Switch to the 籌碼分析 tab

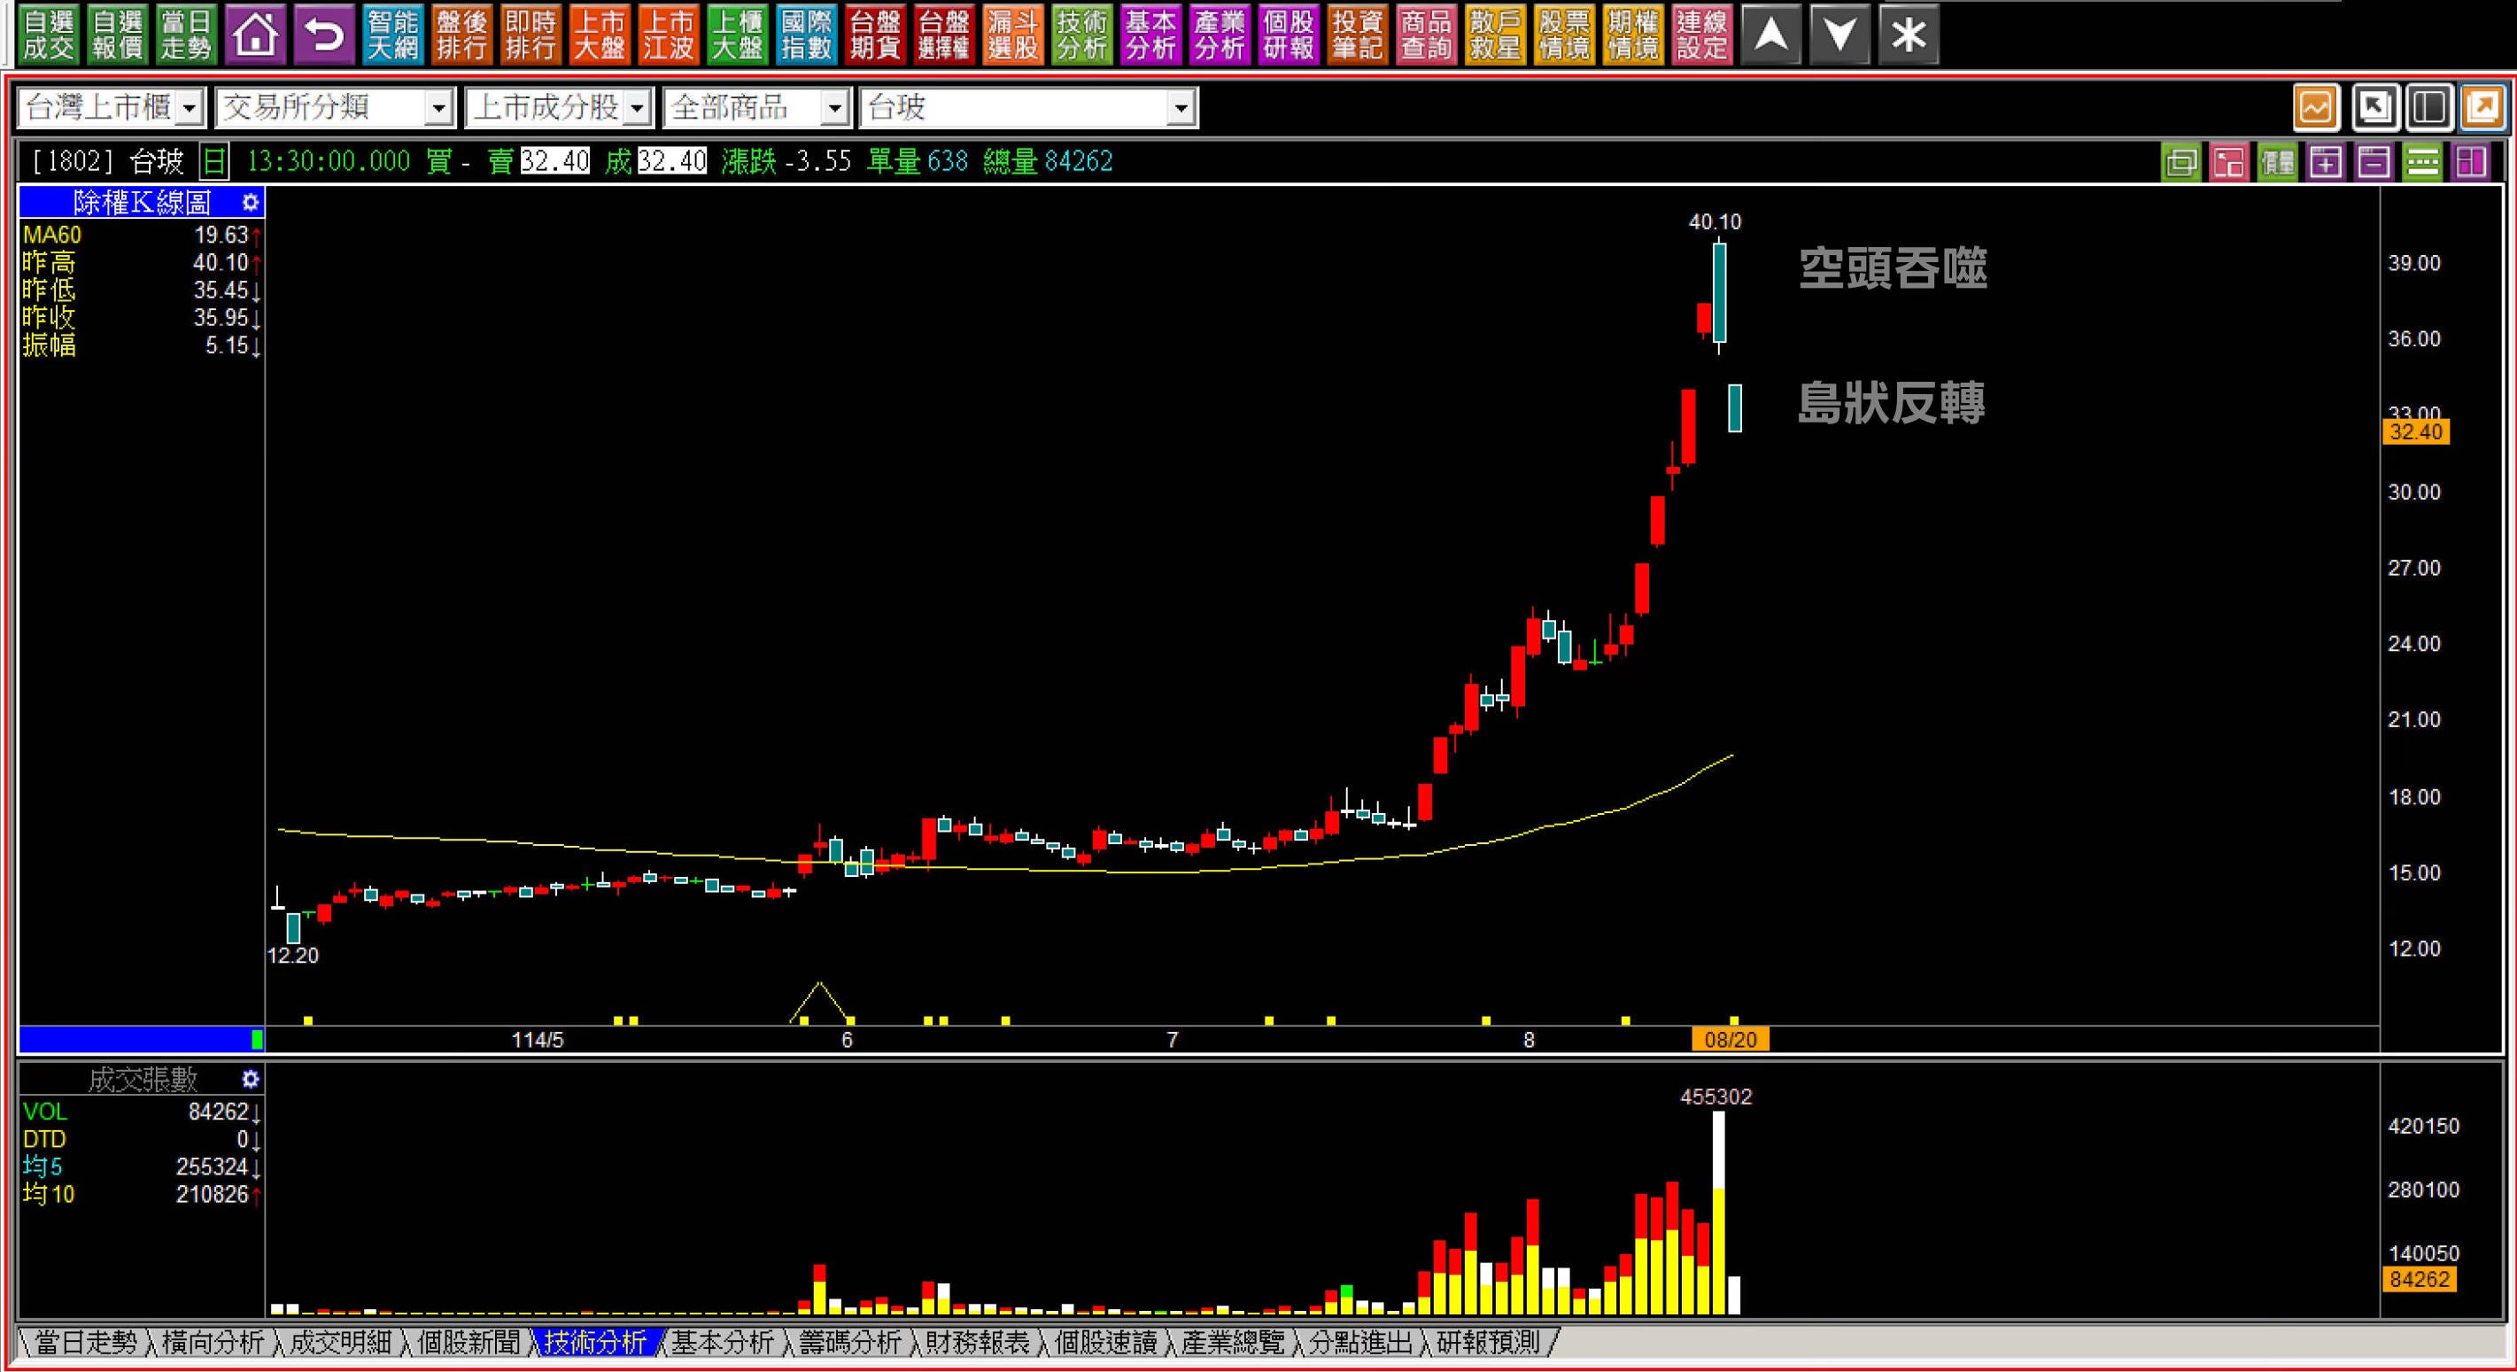849,1343
